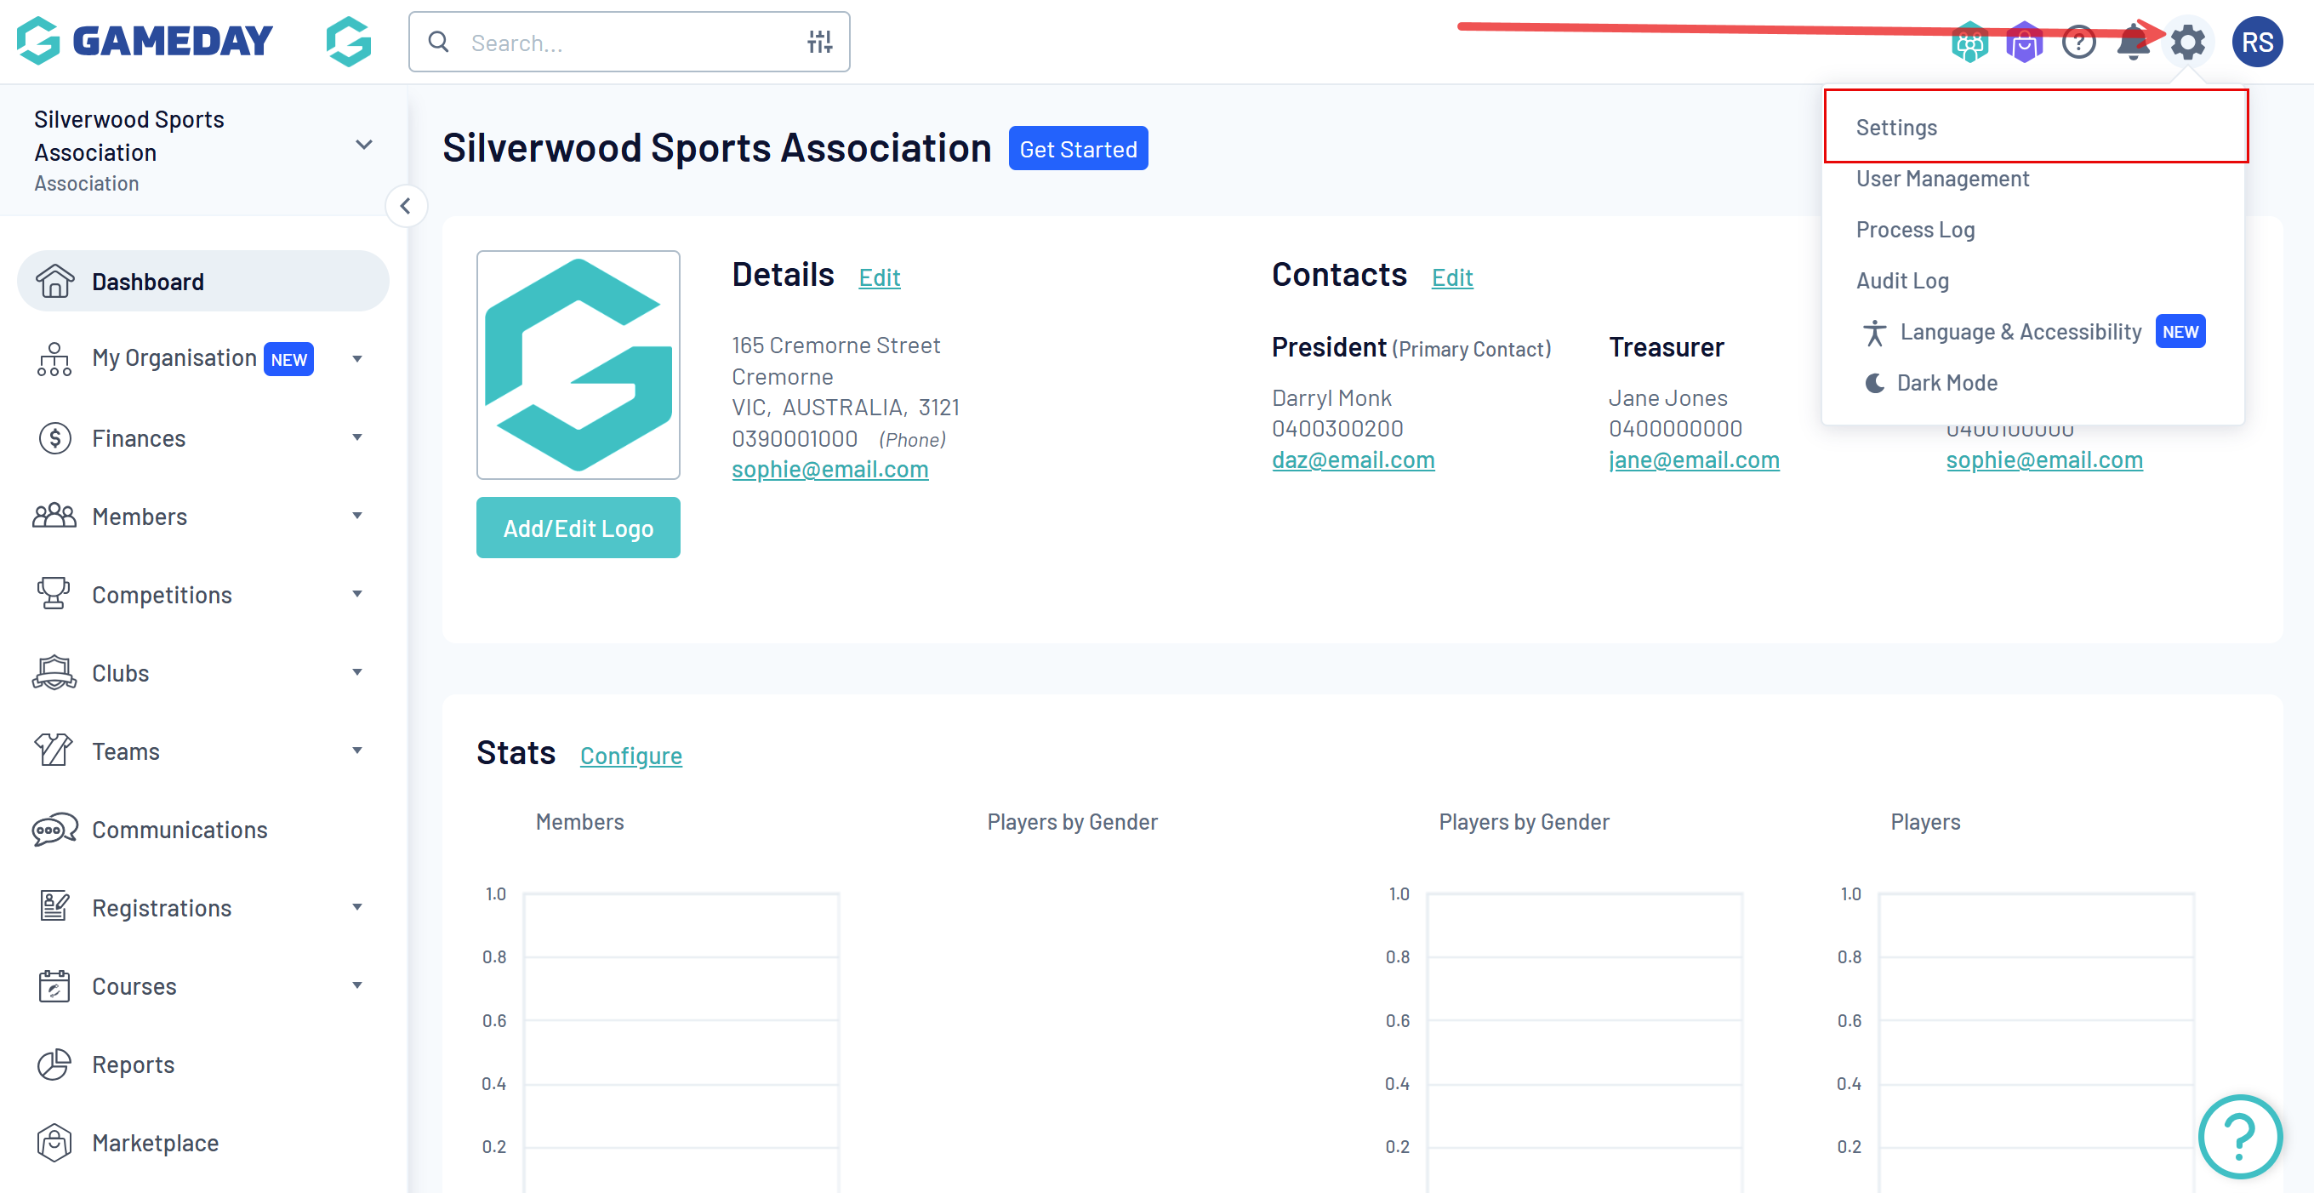Collapse the sidebar with chevron button
The width and height of the screenshot is (2314, 1193).
406,206
